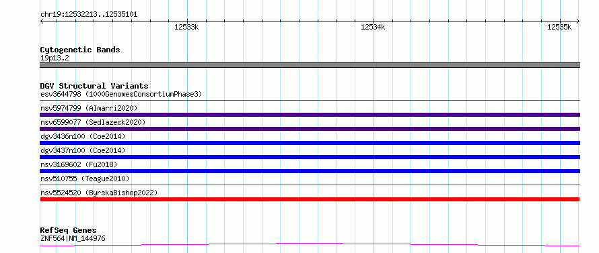Open nsv6599077 (Sedlazeck2020) variant label

93,122
